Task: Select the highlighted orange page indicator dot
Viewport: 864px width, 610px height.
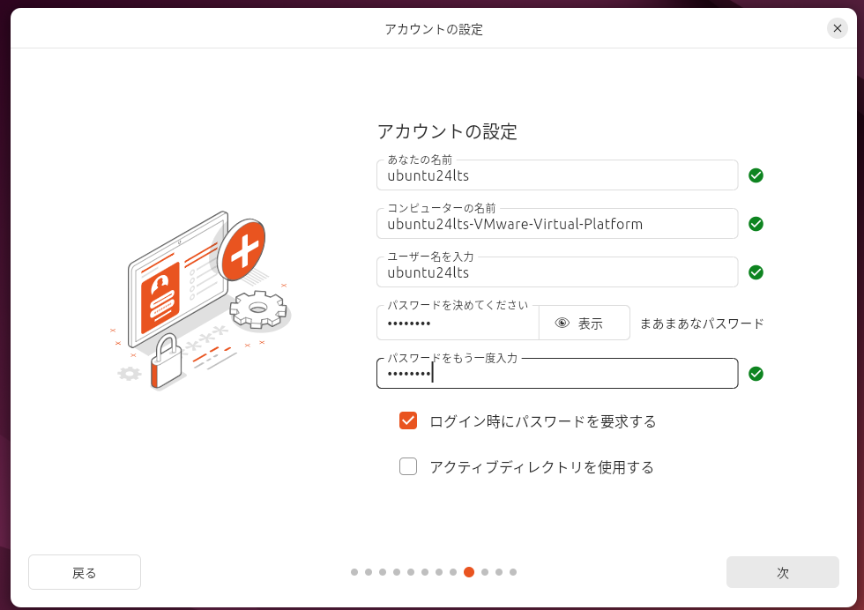Action: [x=469, y=572]
